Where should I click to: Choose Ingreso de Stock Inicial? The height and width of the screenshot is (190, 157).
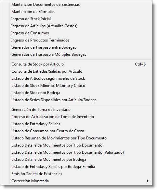[81, 19]
